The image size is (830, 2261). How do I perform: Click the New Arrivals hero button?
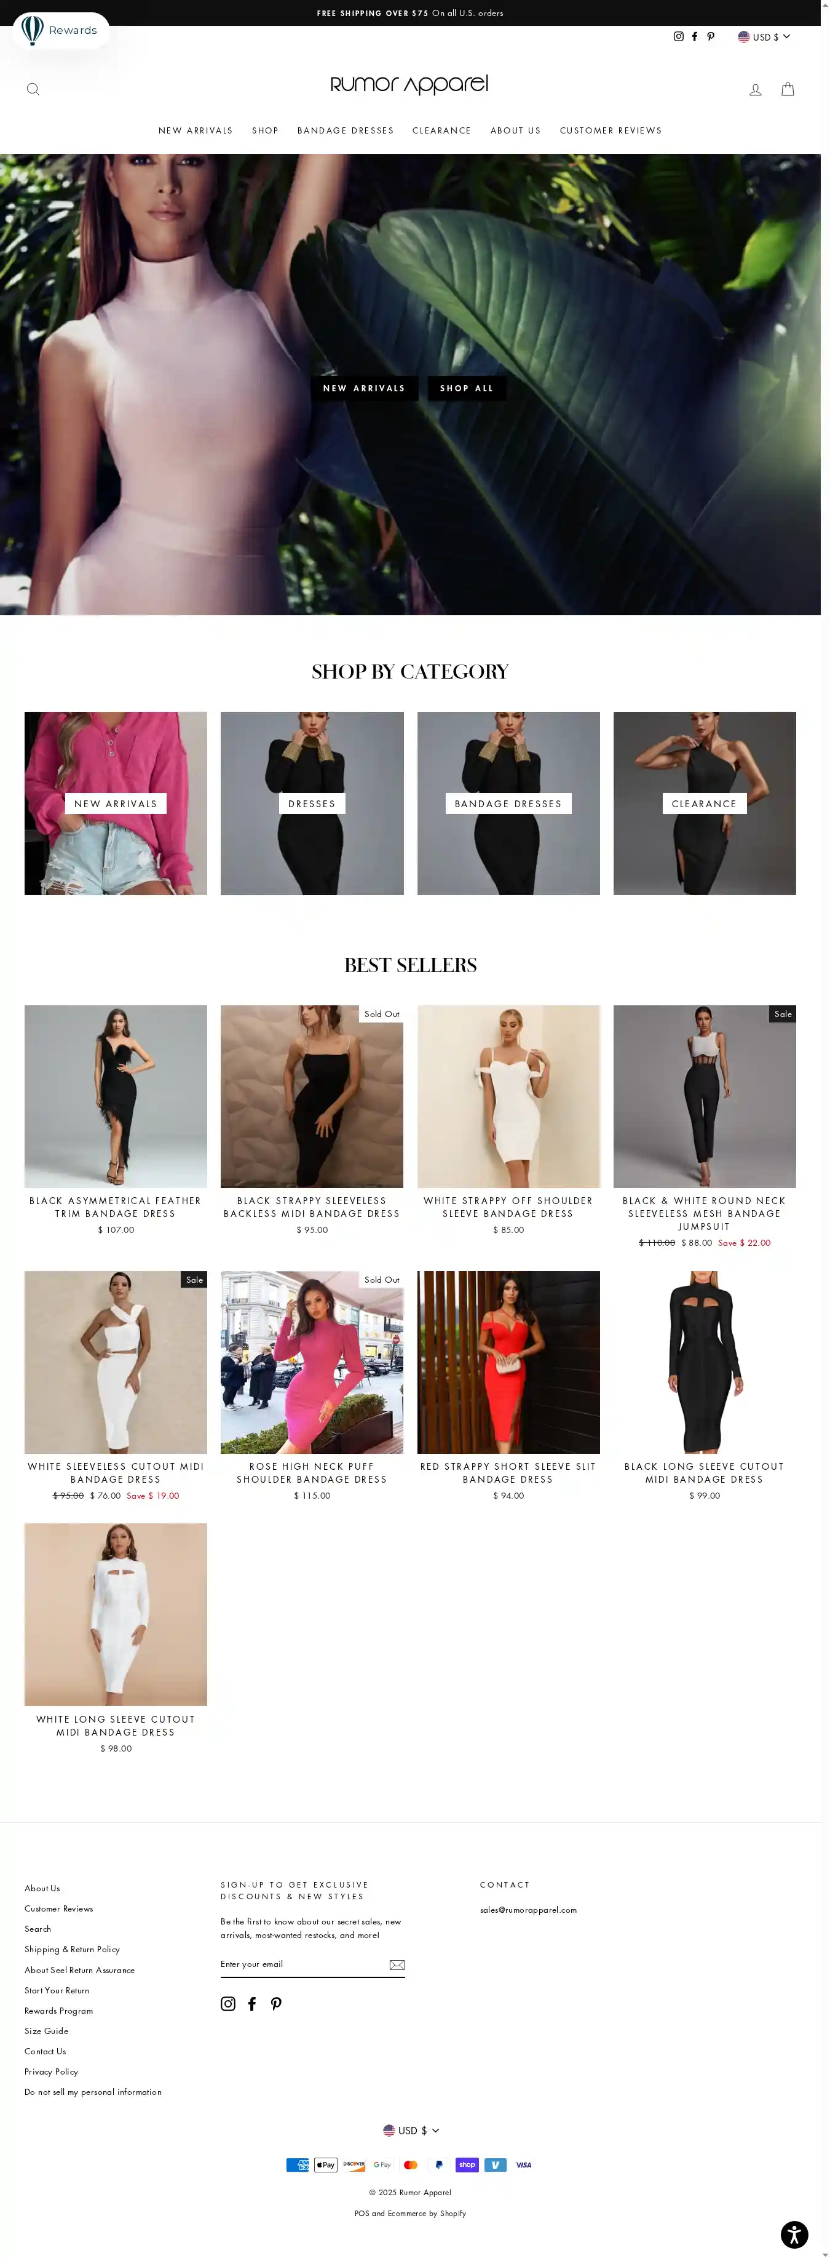(x=364, y=388)
